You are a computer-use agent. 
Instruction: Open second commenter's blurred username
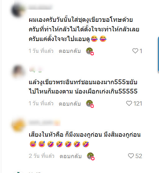pyautogui.click(x=36, y=70)
